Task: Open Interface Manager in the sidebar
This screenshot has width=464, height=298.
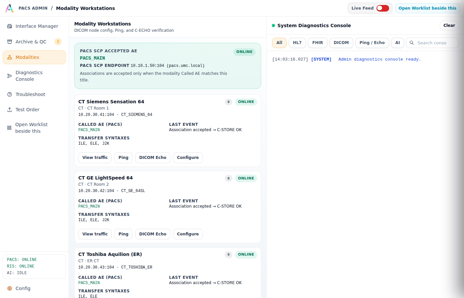Action: (x=34, y=26)
